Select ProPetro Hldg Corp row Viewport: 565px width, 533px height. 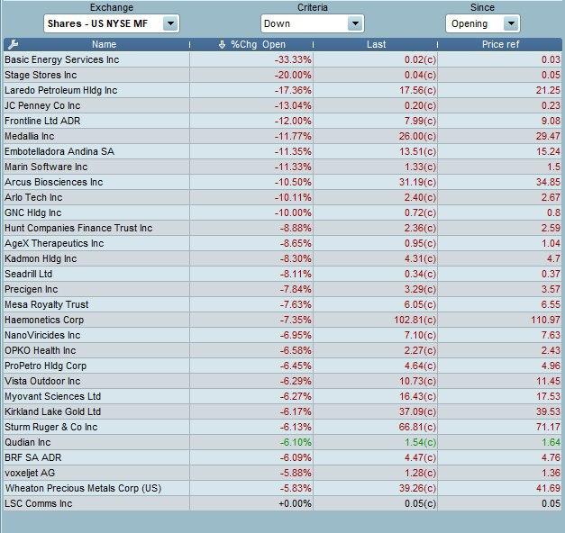[x=283, y=366]
